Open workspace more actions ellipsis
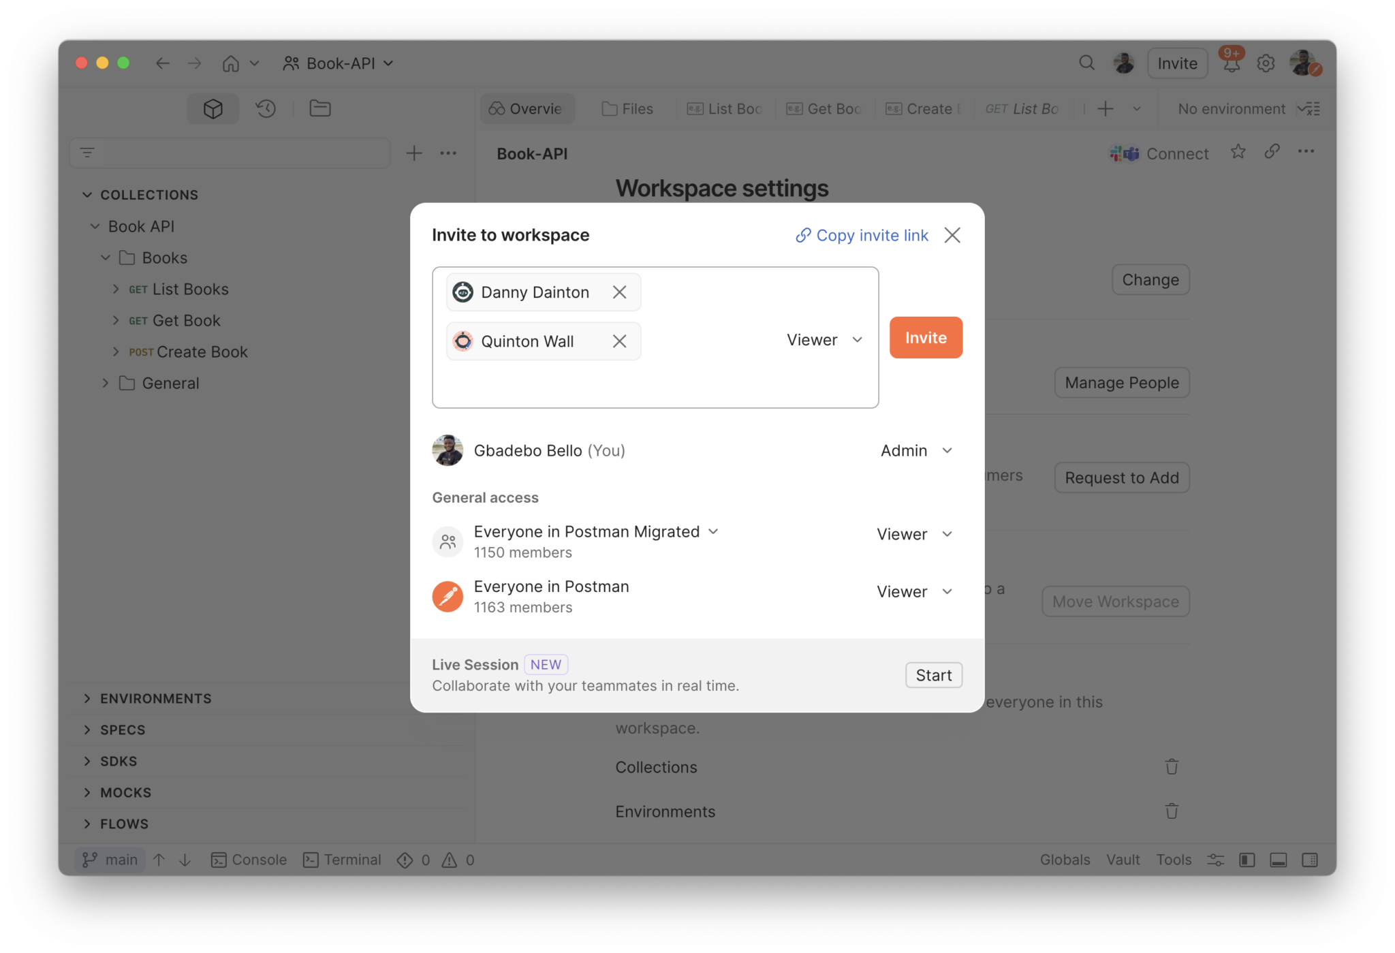The image size is (1395, 953). coord(1306,152)
